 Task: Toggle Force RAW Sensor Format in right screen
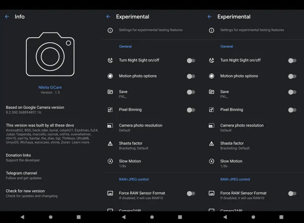click(x=292, y=193)
